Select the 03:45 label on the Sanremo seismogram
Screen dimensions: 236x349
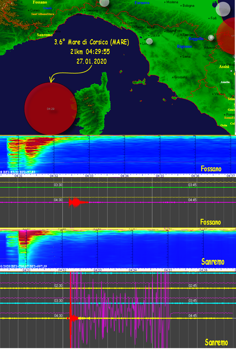192,300
